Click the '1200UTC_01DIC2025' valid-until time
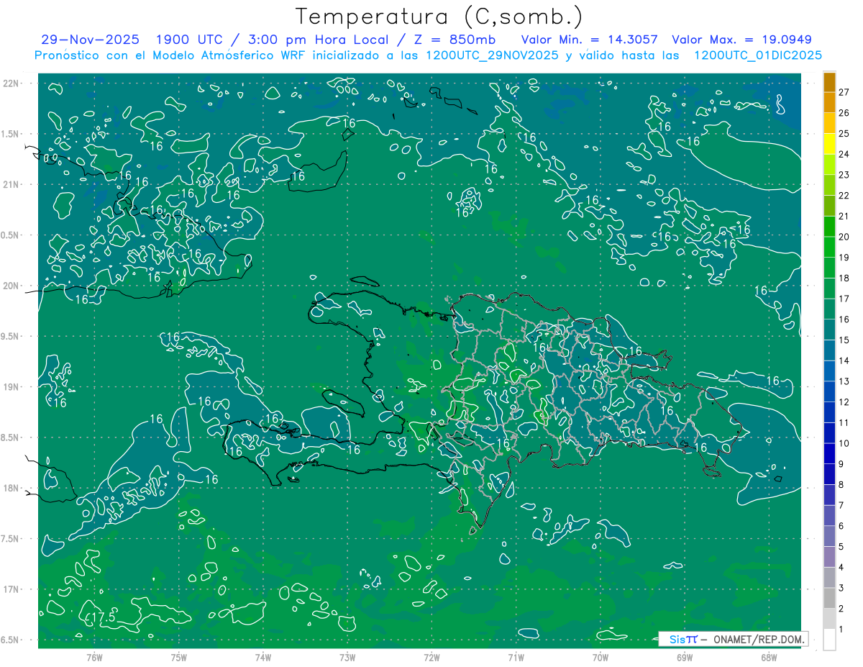The image size is (863, 667). tap(758, 55)
